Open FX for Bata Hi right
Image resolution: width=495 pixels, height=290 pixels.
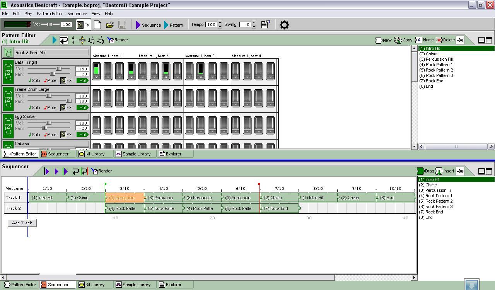[66, 80]
